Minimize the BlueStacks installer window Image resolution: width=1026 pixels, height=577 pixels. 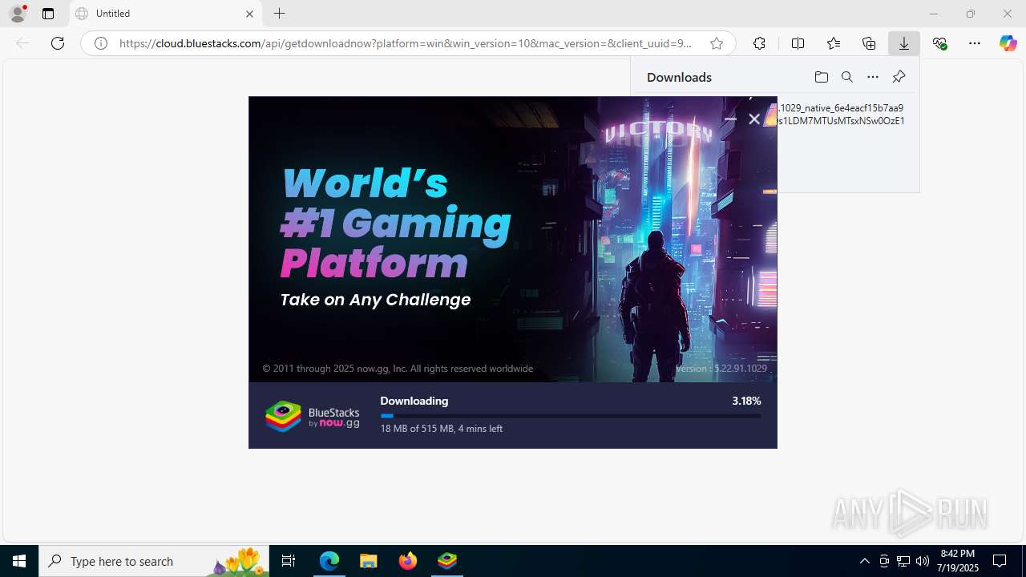[730, 119]
